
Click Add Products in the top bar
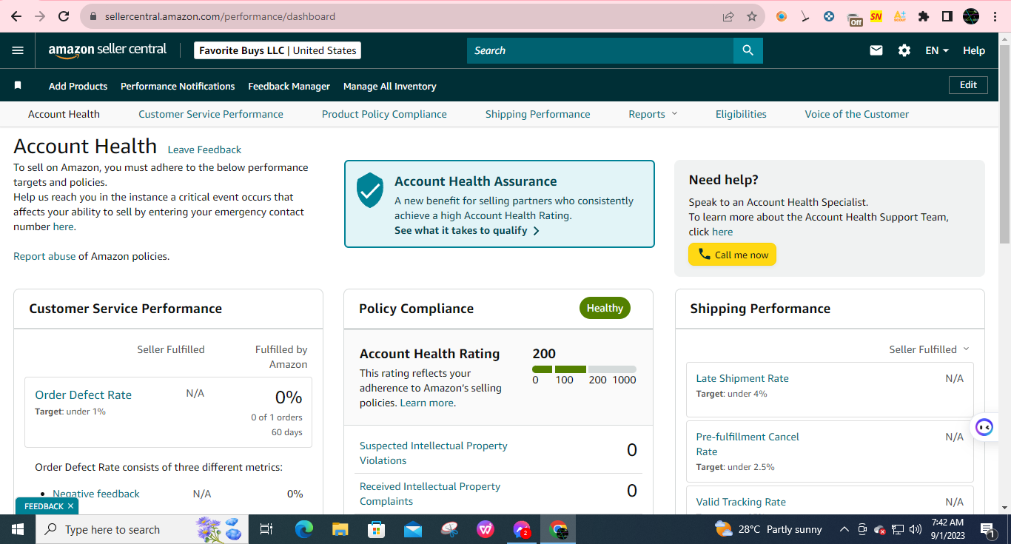78,86
